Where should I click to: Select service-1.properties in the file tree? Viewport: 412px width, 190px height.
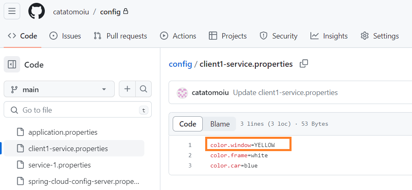60,165
